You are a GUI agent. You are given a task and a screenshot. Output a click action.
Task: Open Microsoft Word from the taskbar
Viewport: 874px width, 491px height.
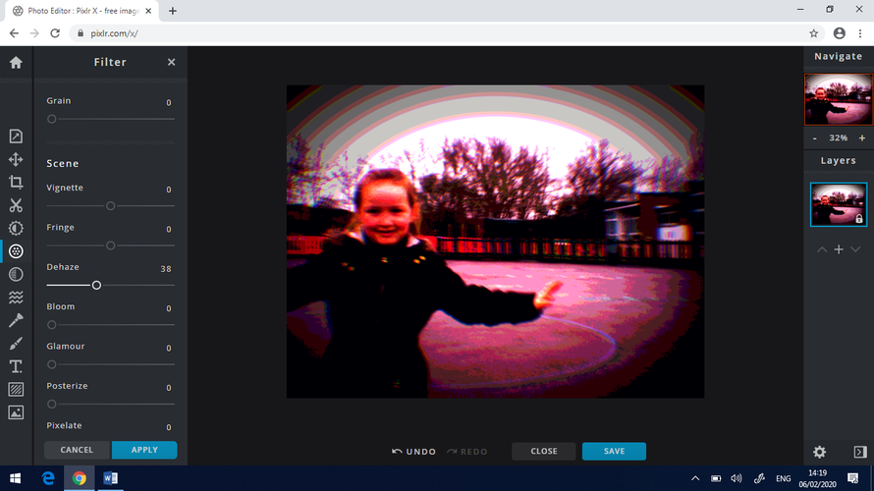[110, 478]
